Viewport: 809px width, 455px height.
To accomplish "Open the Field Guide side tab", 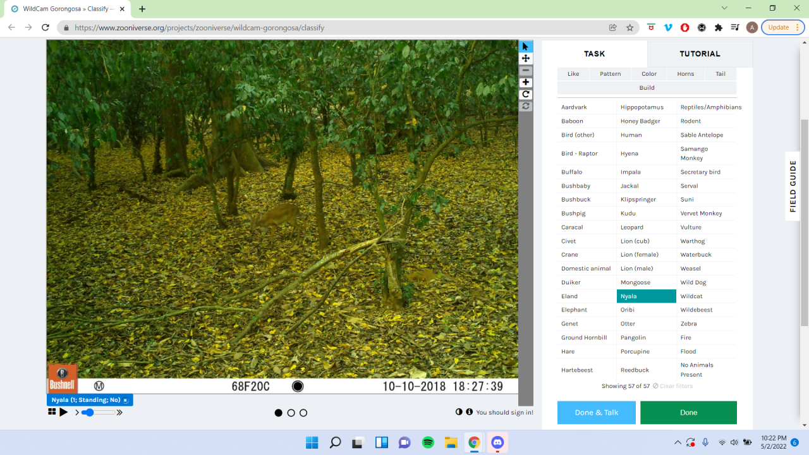I will (794, 186).
